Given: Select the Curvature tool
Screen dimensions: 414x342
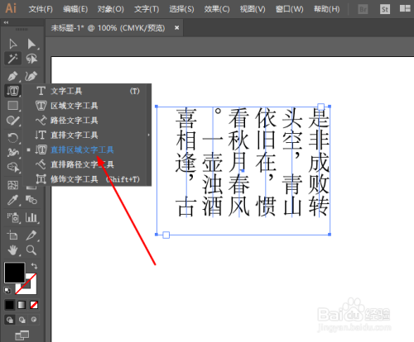Looking at the screenshot, I should pyautogui.click(x=31, y=76).
